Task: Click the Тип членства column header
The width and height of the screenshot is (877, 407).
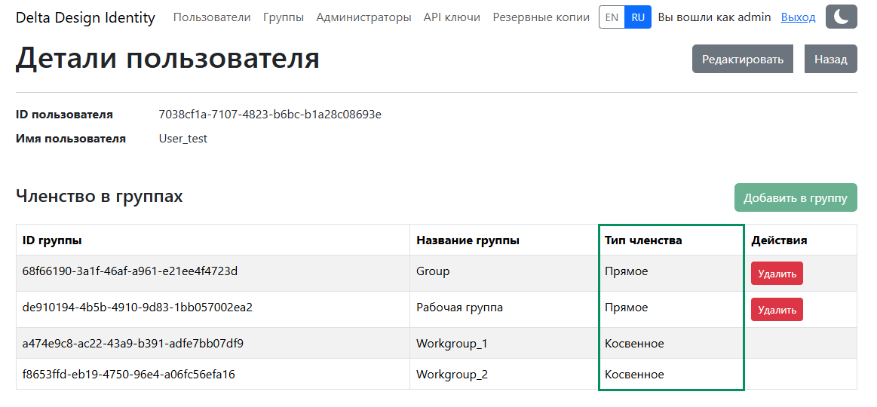Action: [643, 240]
